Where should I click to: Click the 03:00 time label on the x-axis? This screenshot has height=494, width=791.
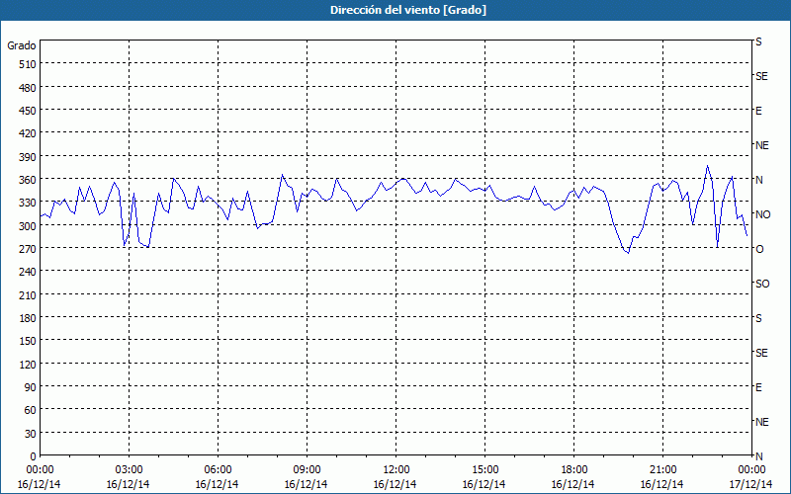129,470
